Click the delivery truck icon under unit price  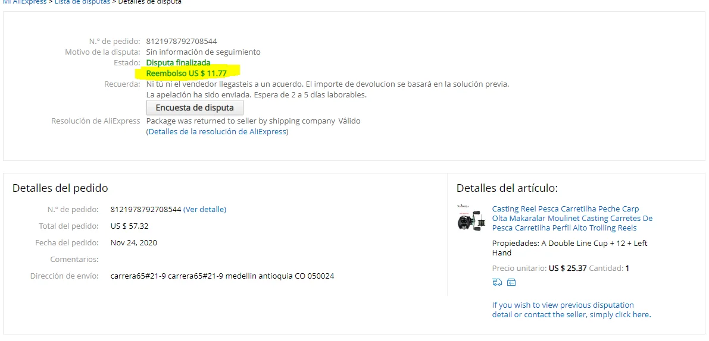pos(497,282)
